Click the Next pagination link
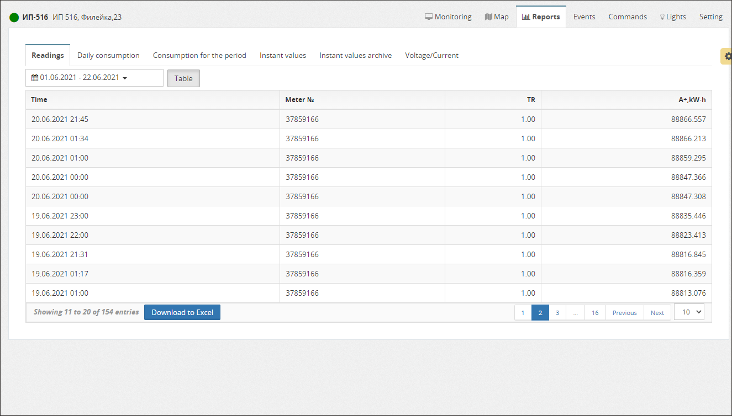The width and height of the screenshot is (732, 416). point(657,313)
